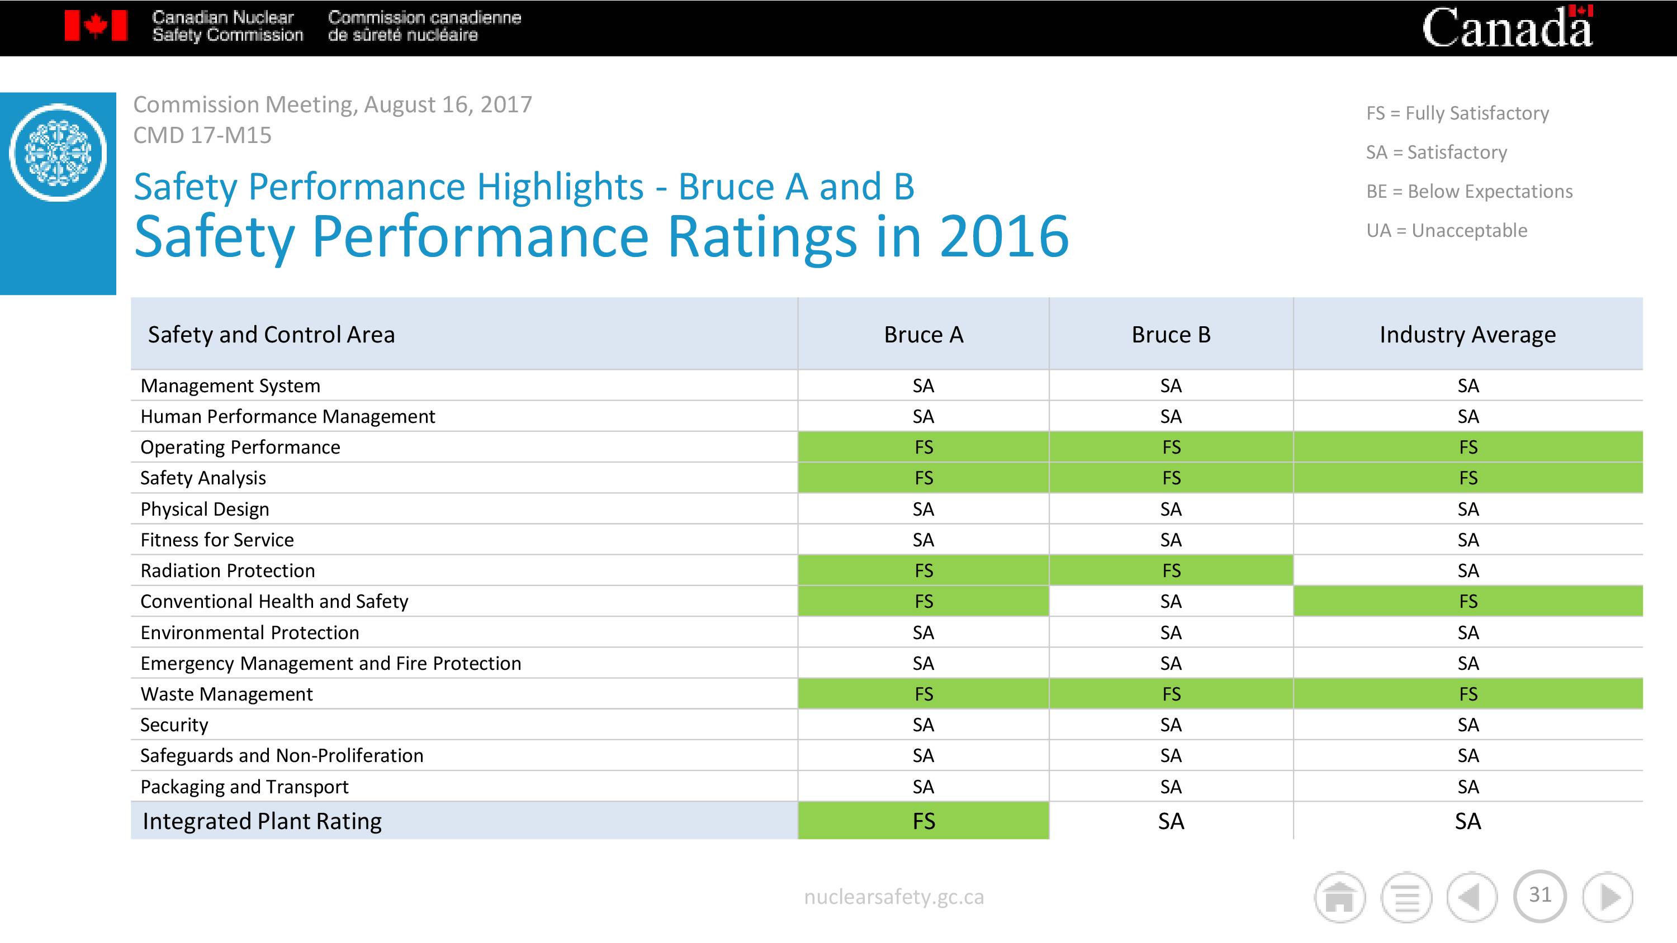Click the Safety Performance Ratings in 2016 title
1677x943 pixels.
pos(601,236)
